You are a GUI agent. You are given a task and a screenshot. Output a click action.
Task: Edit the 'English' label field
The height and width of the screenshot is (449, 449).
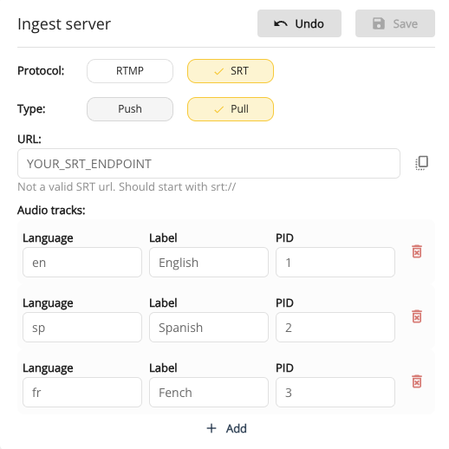[209, 263]
